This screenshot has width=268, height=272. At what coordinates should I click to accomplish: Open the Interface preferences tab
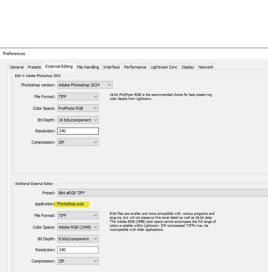point(112,67)
